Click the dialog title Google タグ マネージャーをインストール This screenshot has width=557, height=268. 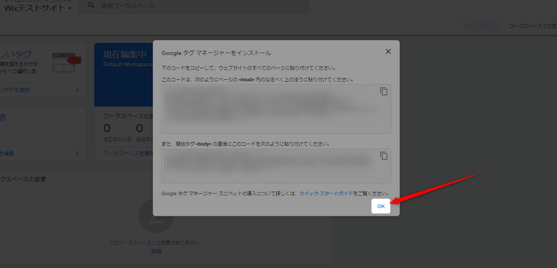click(x=216, y=53)
